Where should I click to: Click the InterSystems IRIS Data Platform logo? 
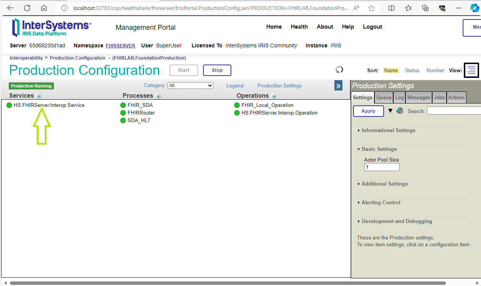52,27
